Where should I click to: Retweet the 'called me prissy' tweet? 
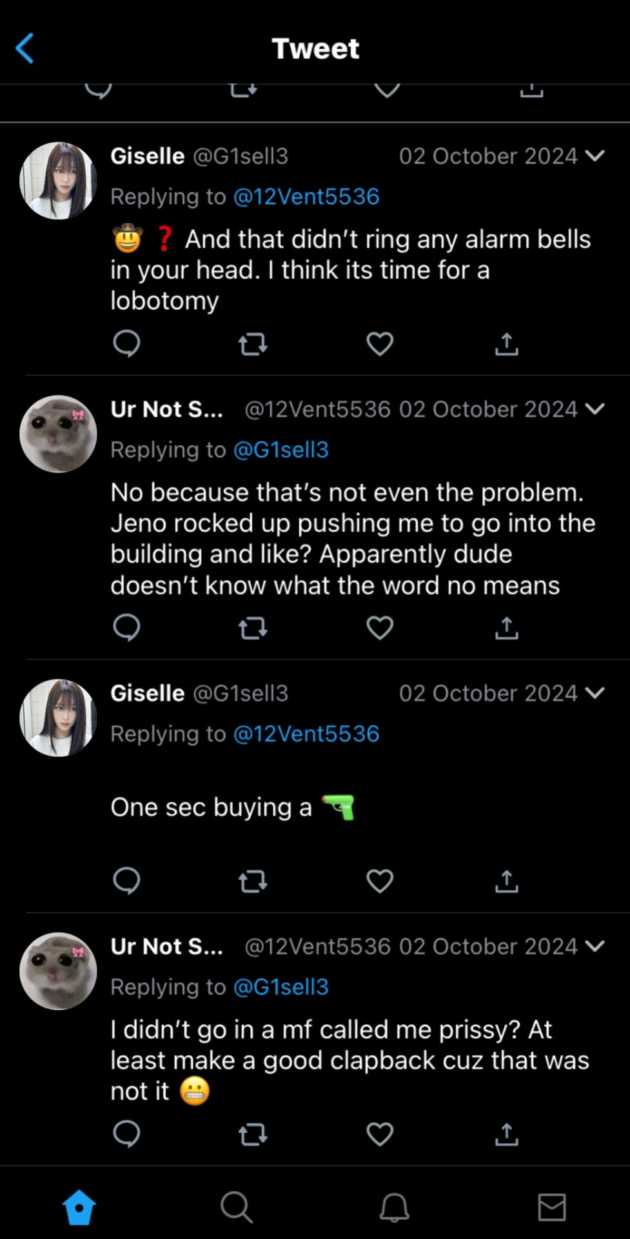coord(253,1134)
